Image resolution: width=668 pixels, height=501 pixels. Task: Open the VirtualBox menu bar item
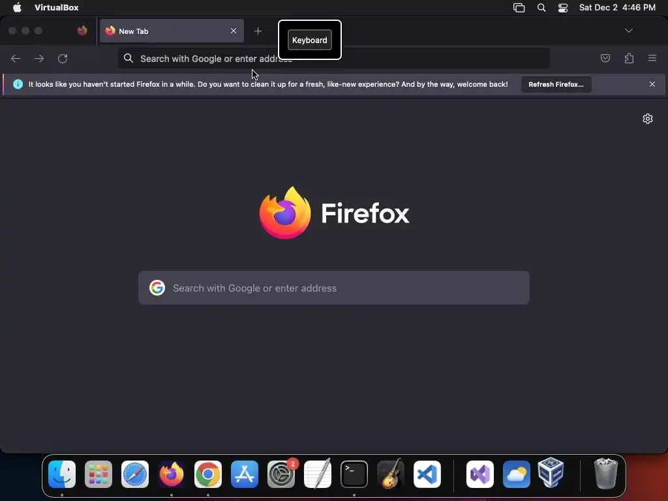pos(57,7)
